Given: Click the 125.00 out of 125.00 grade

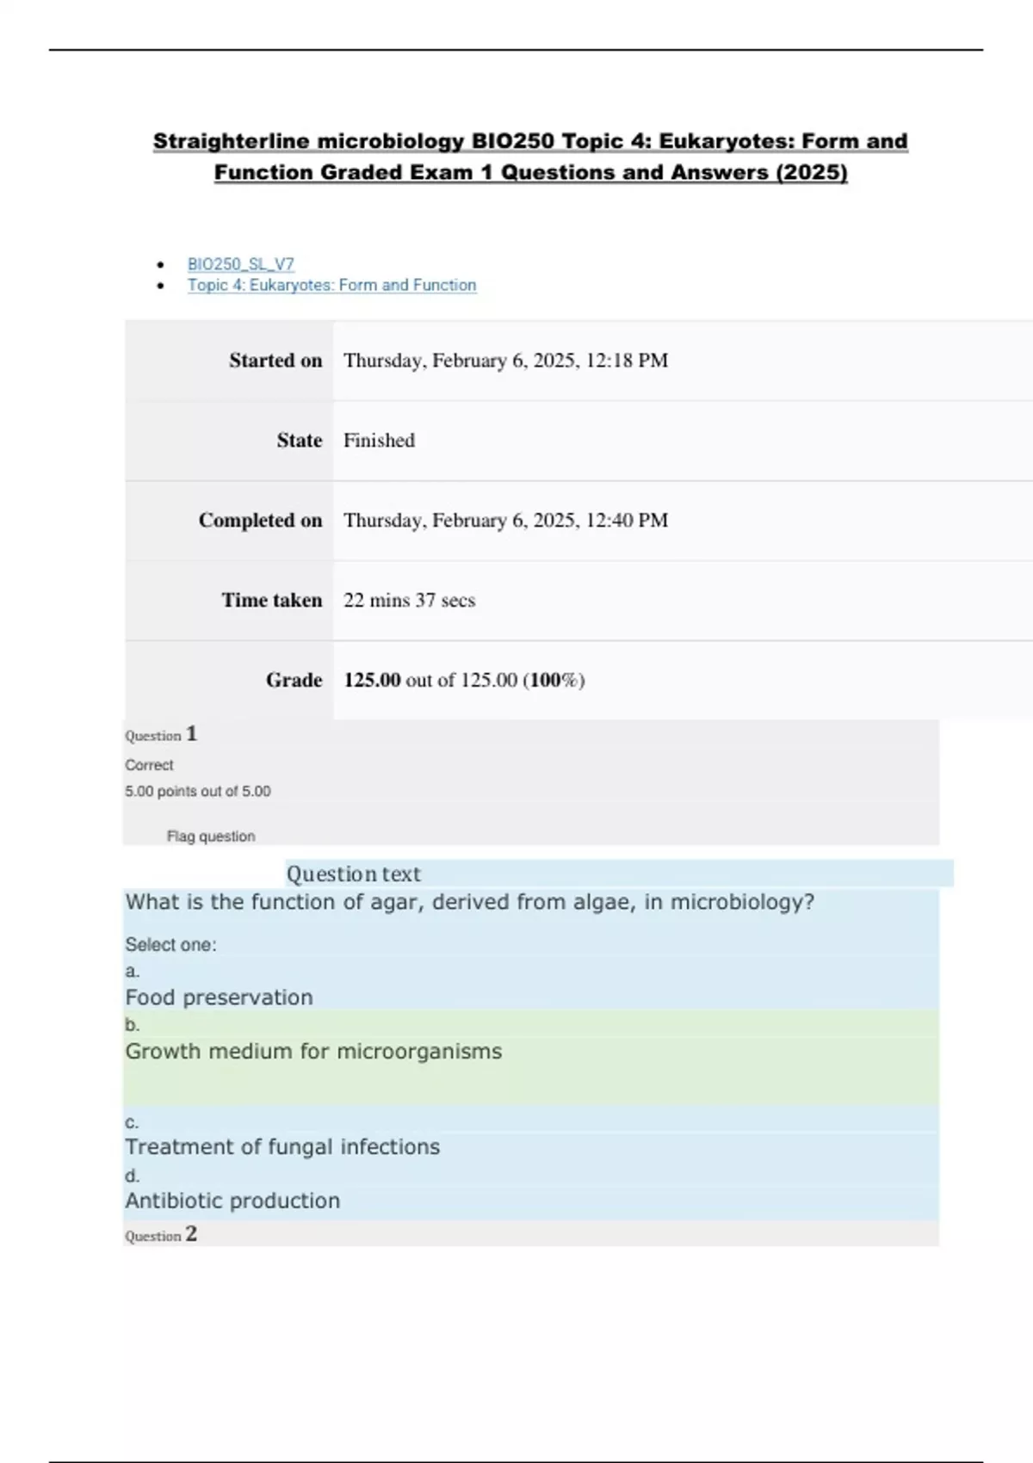Looking at the screenshot, I should 464,681.
